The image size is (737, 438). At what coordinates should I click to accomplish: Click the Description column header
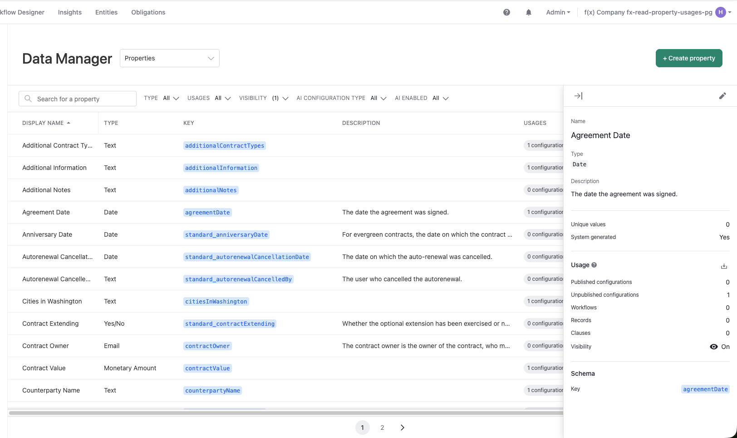click(x=361, y=123)
